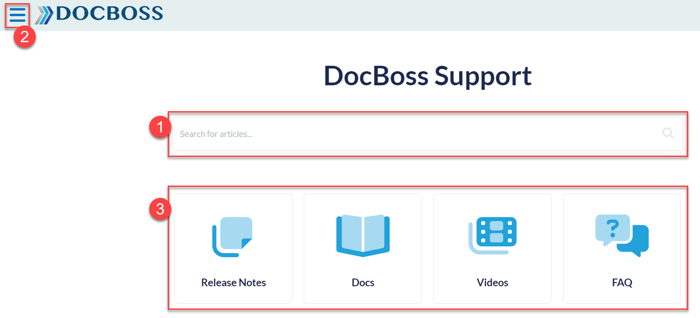
Task: Click the DocBoss logo
Action: pyautogui.click(x=99, y=15)
